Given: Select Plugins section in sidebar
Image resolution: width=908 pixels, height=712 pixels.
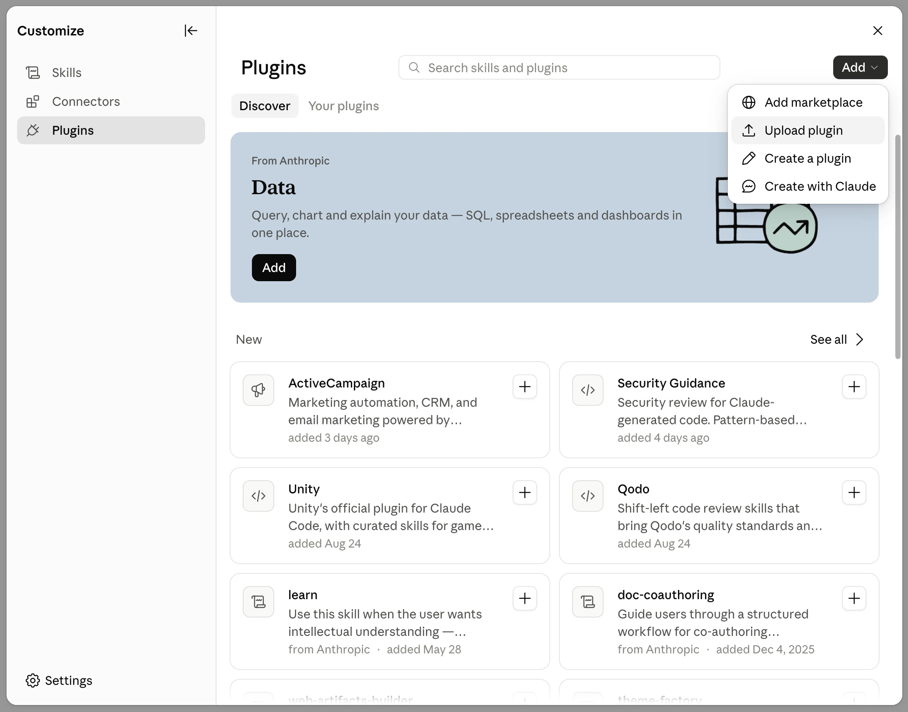Looking at the screenshot, I should (x=111, y=130).
